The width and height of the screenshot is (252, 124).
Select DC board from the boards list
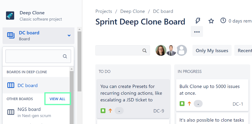coord(27,86)
